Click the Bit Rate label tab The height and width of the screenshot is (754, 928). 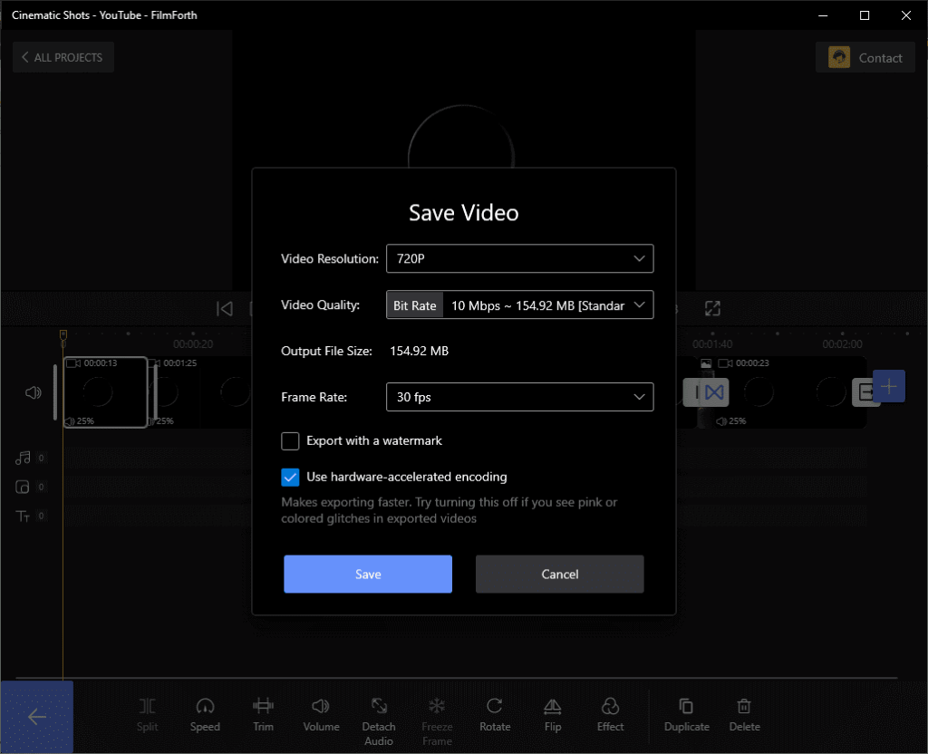415,305
